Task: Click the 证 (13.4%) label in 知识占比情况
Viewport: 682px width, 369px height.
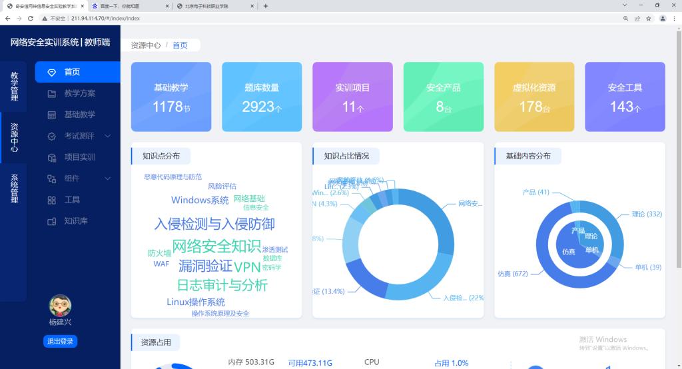Action: [x=329, y=291]
